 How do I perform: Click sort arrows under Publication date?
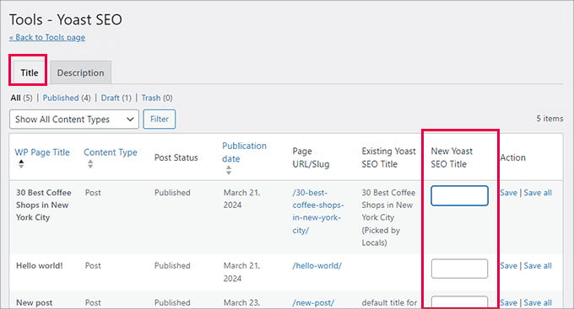pos(229,170)
